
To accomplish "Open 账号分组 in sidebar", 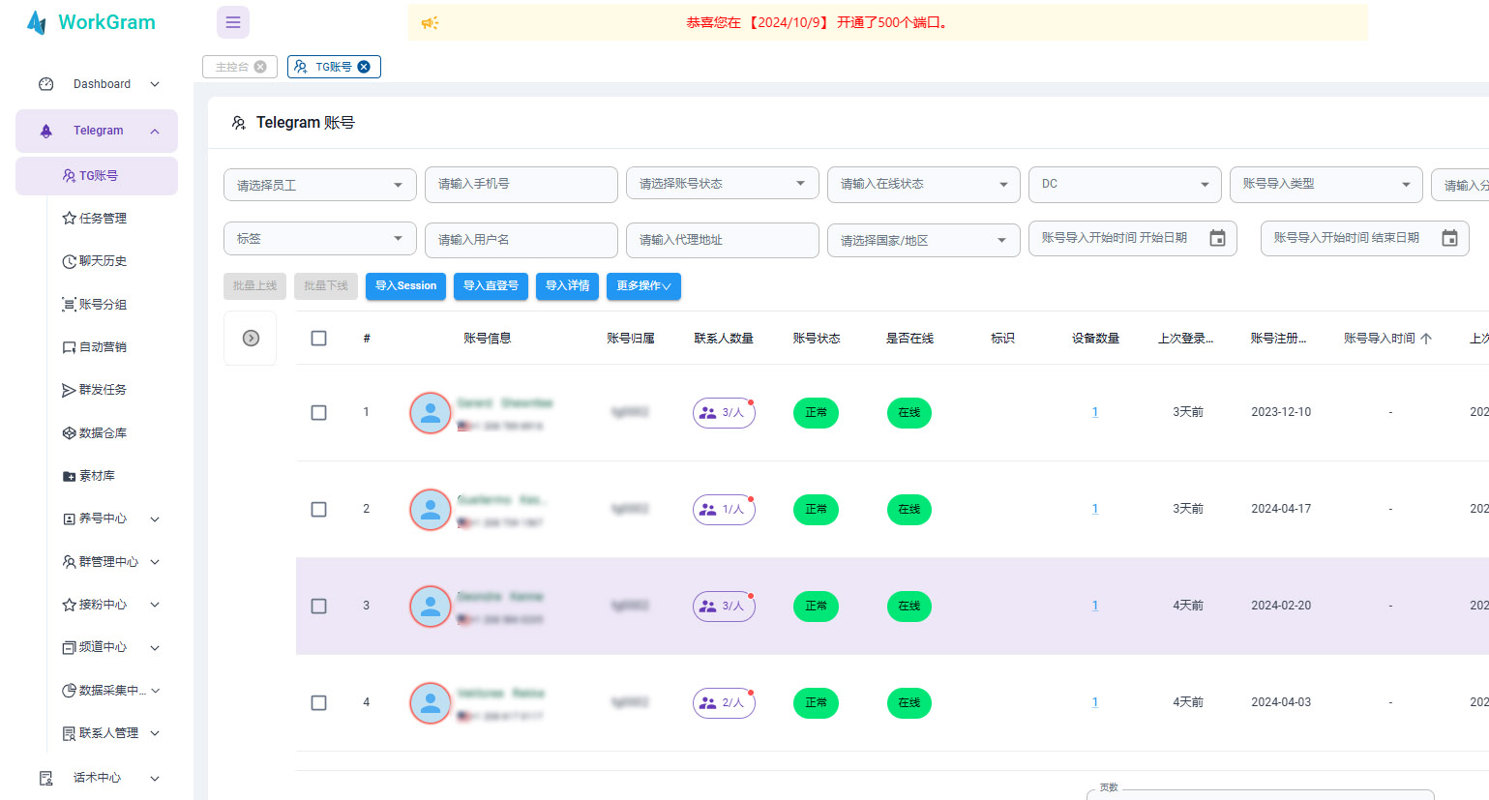I will (x=103, y=305).
